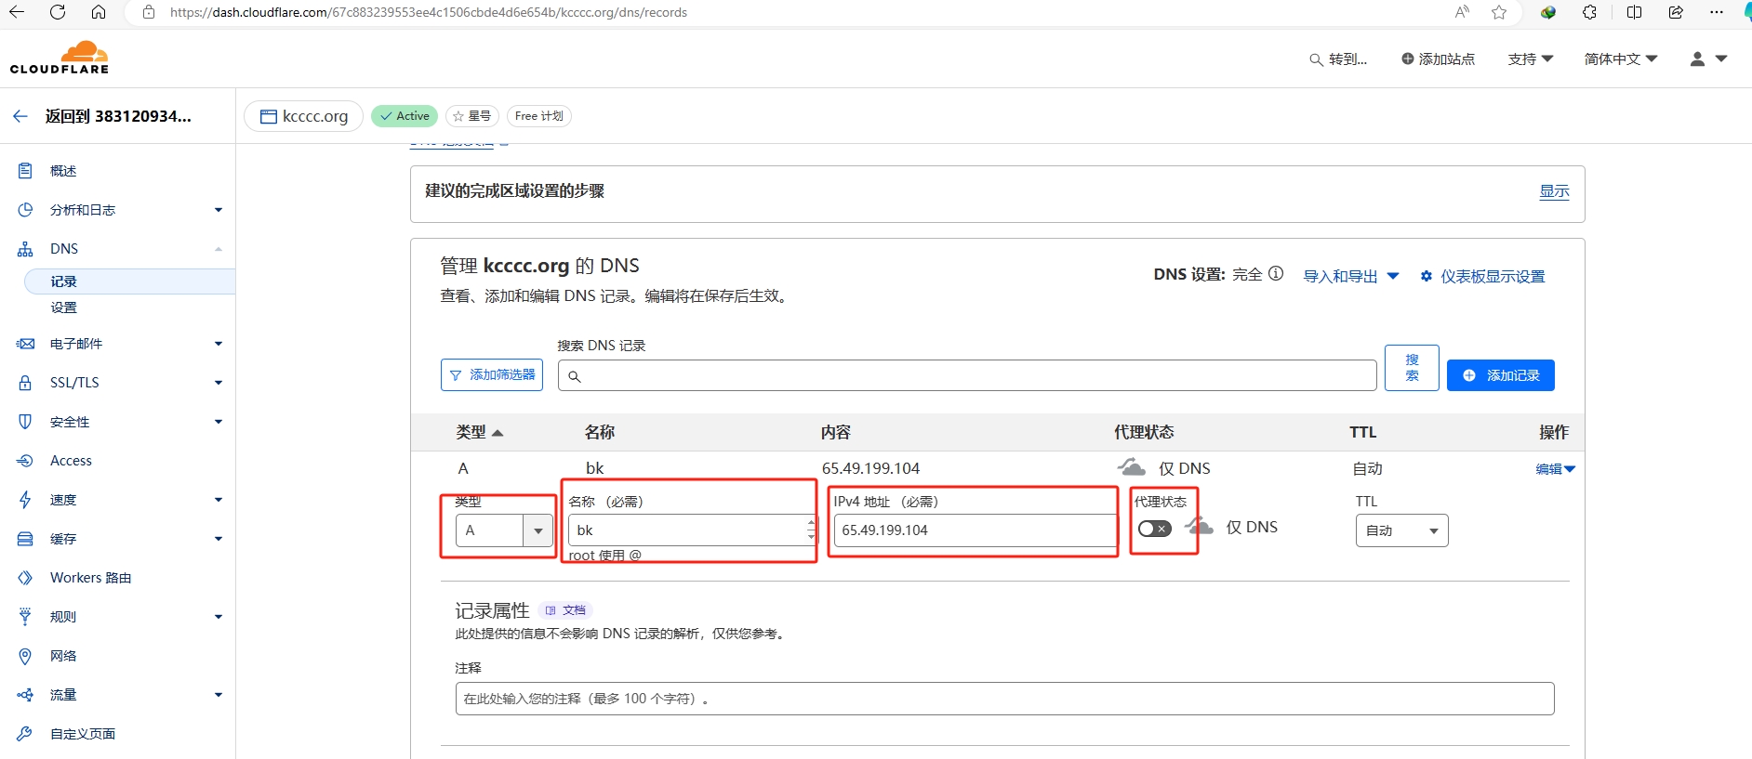1752x759 pixels.
Task: Click the IPv4 address (IPv4 地址) field
Action: click(x=975, y=530)
